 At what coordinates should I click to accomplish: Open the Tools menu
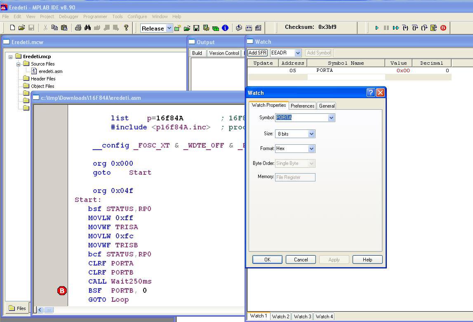coord(118,16)
